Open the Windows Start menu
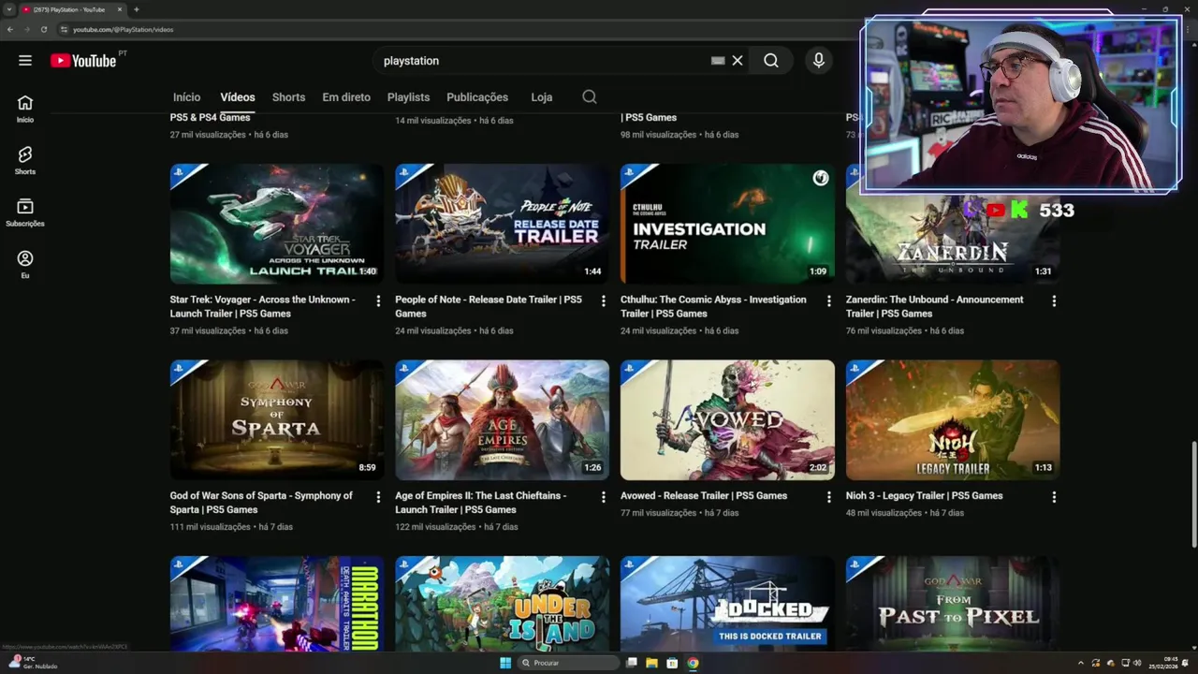 (x=505, y=663)
